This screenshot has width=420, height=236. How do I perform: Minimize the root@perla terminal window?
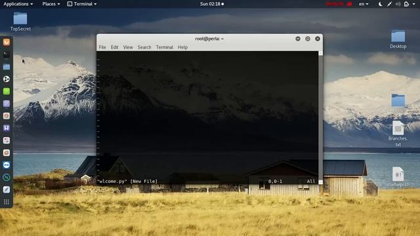[298, 39]
